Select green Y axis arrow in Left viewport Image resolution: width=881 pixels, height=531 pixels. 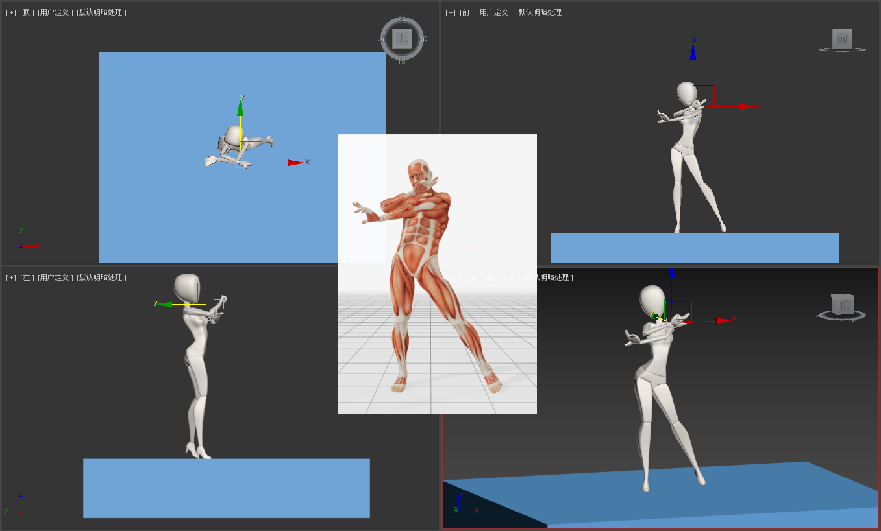click(x=165, y=304)
